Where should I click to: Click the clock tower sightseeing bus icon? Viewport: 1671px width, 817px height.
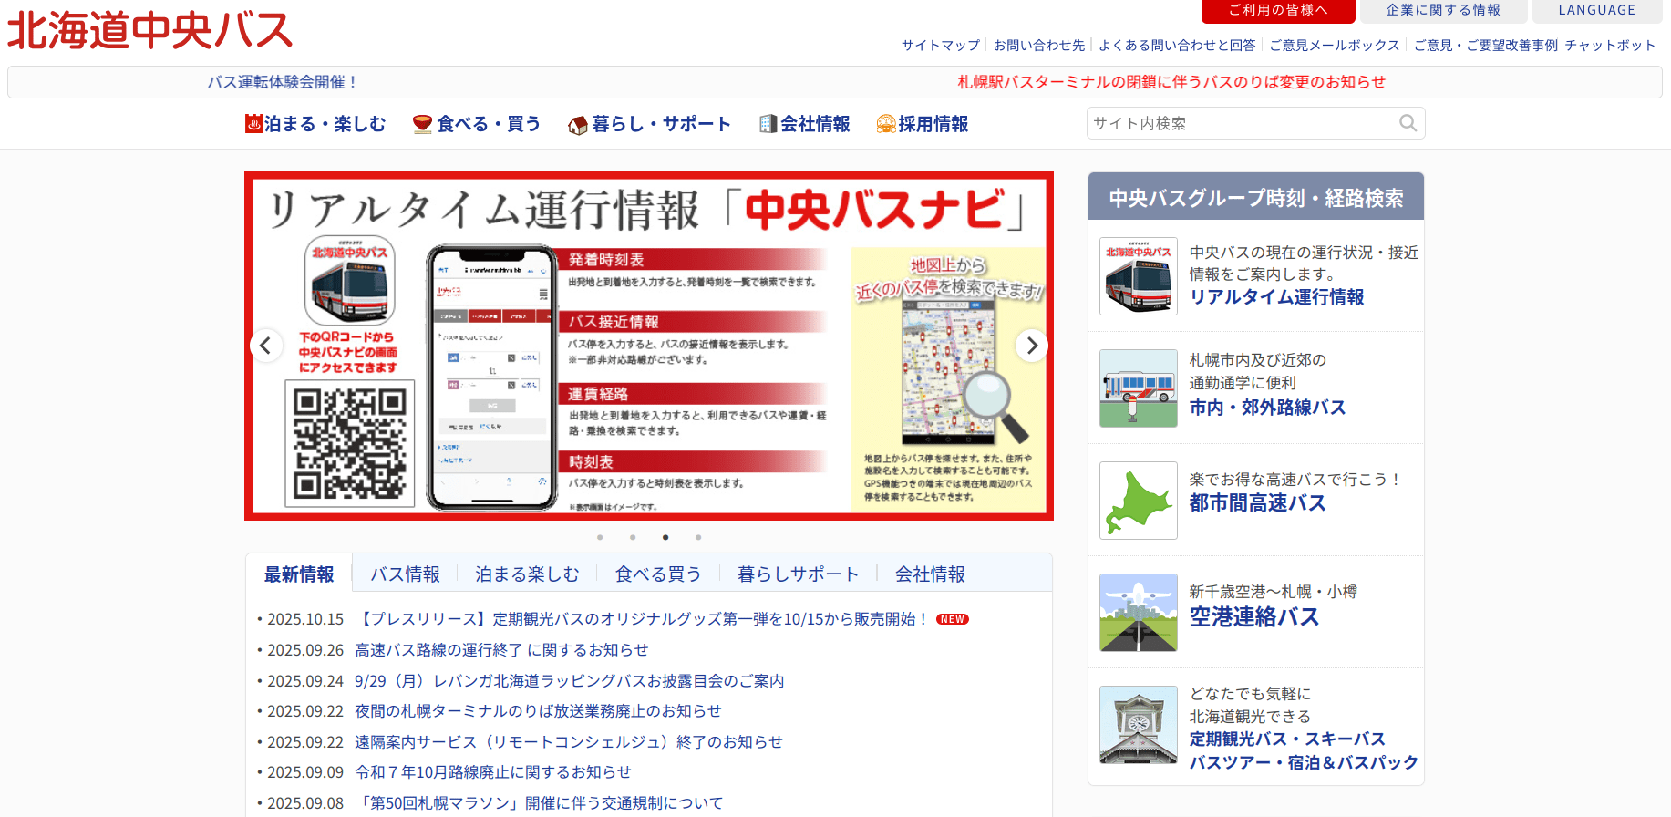(1138, 725)
